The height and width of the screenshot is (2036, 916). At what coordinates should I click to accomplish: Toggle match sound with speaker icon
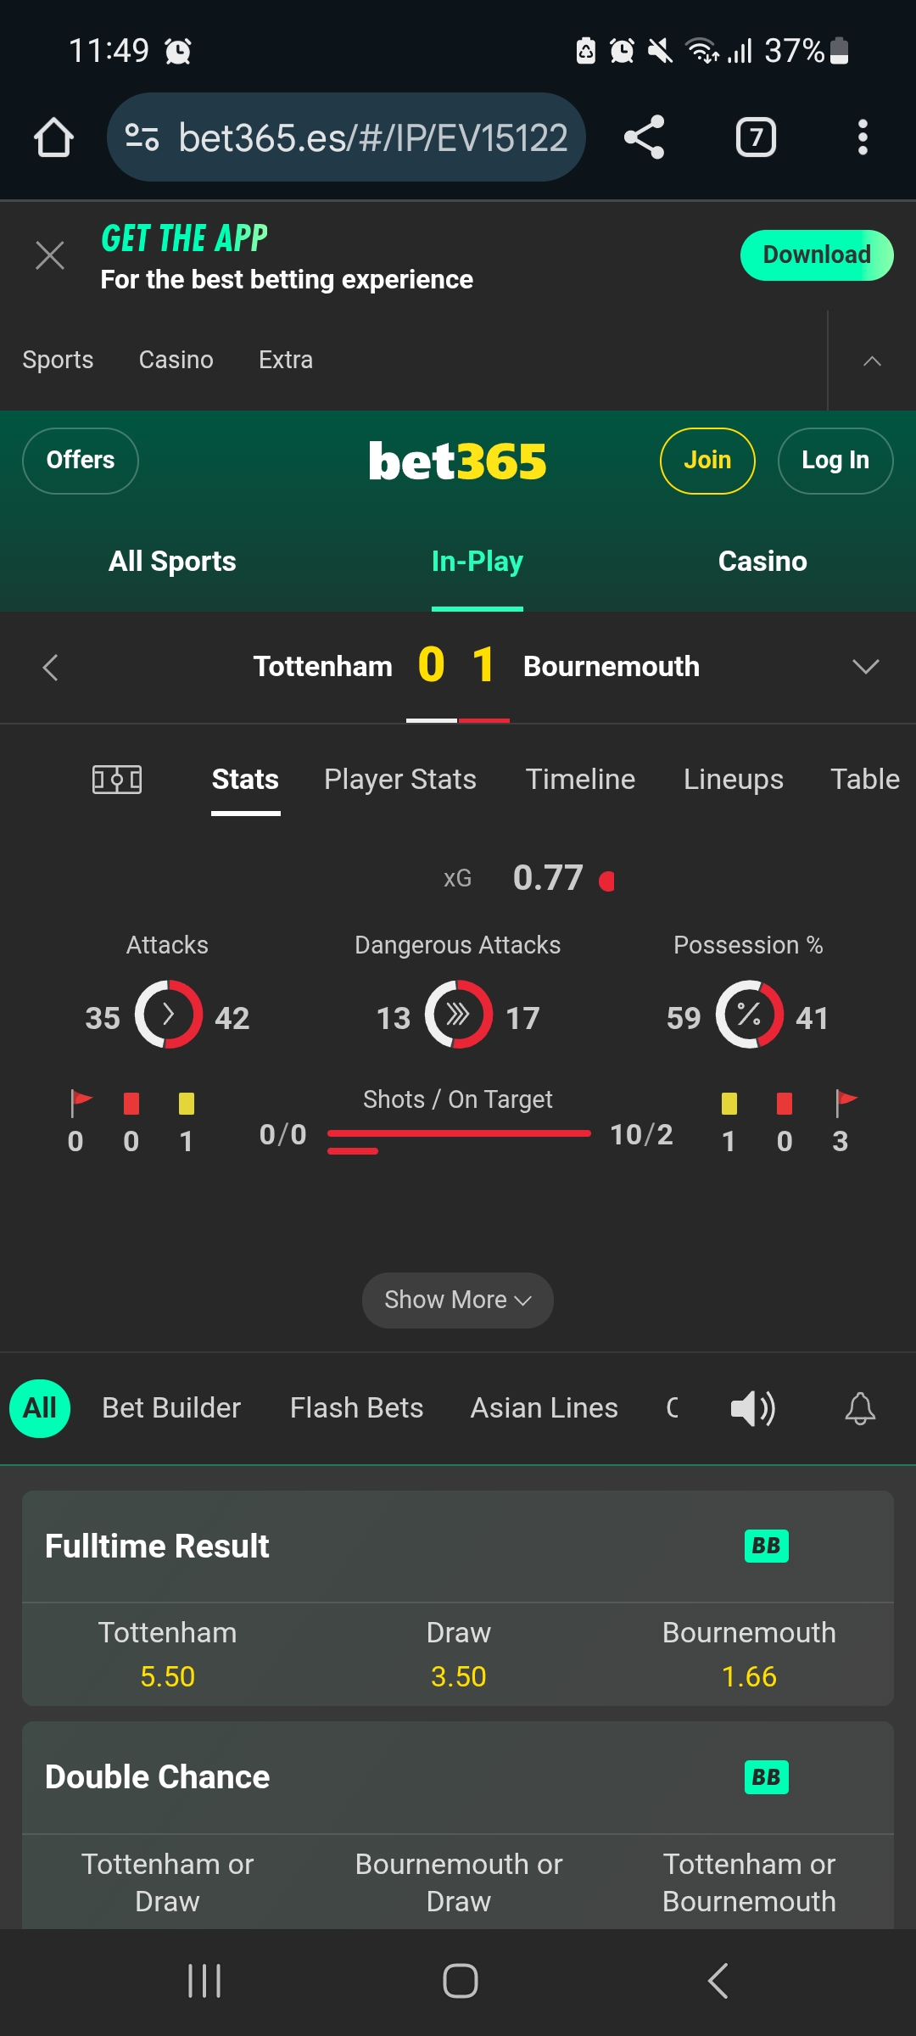(x=753, y=1409)
